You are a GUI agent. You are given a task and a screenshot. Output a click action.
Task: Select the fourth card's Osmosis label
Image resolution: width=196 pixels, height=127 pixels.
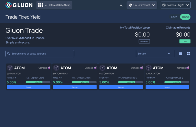(181, 68)
